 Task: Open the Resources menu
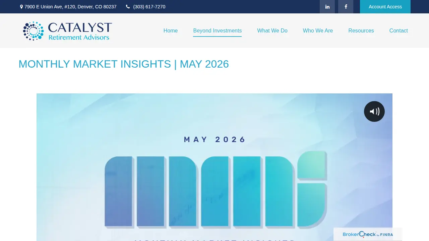[x=361, y=30]
